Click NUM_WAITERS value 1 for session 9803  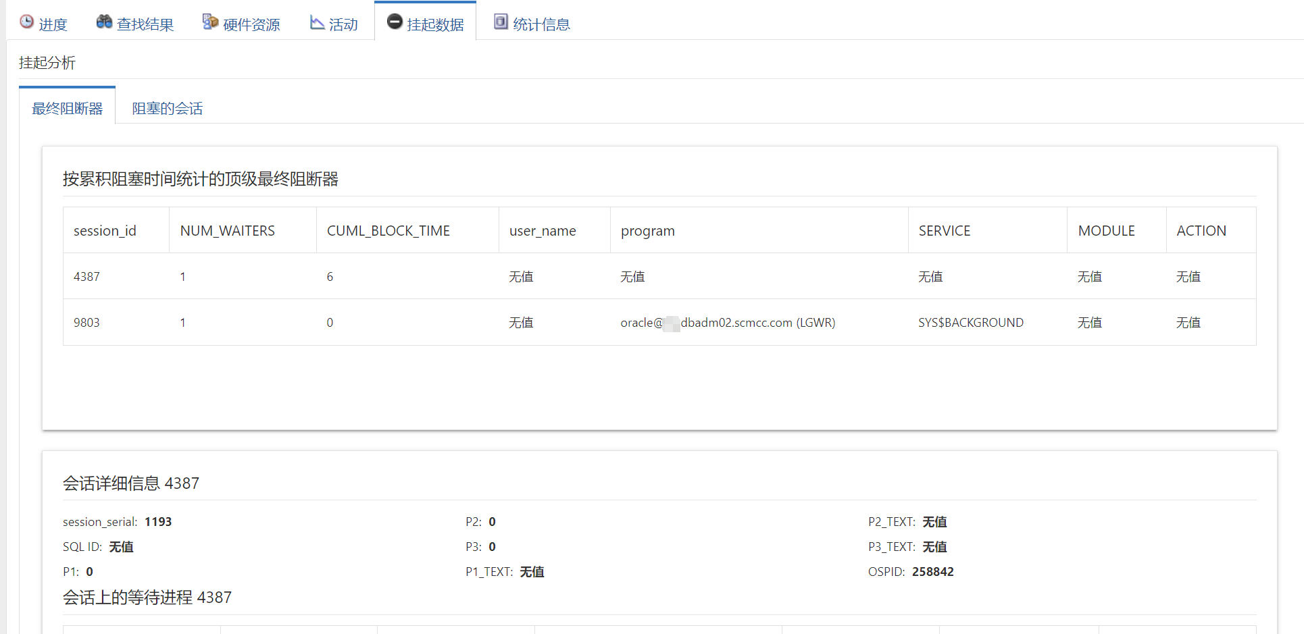182,323
